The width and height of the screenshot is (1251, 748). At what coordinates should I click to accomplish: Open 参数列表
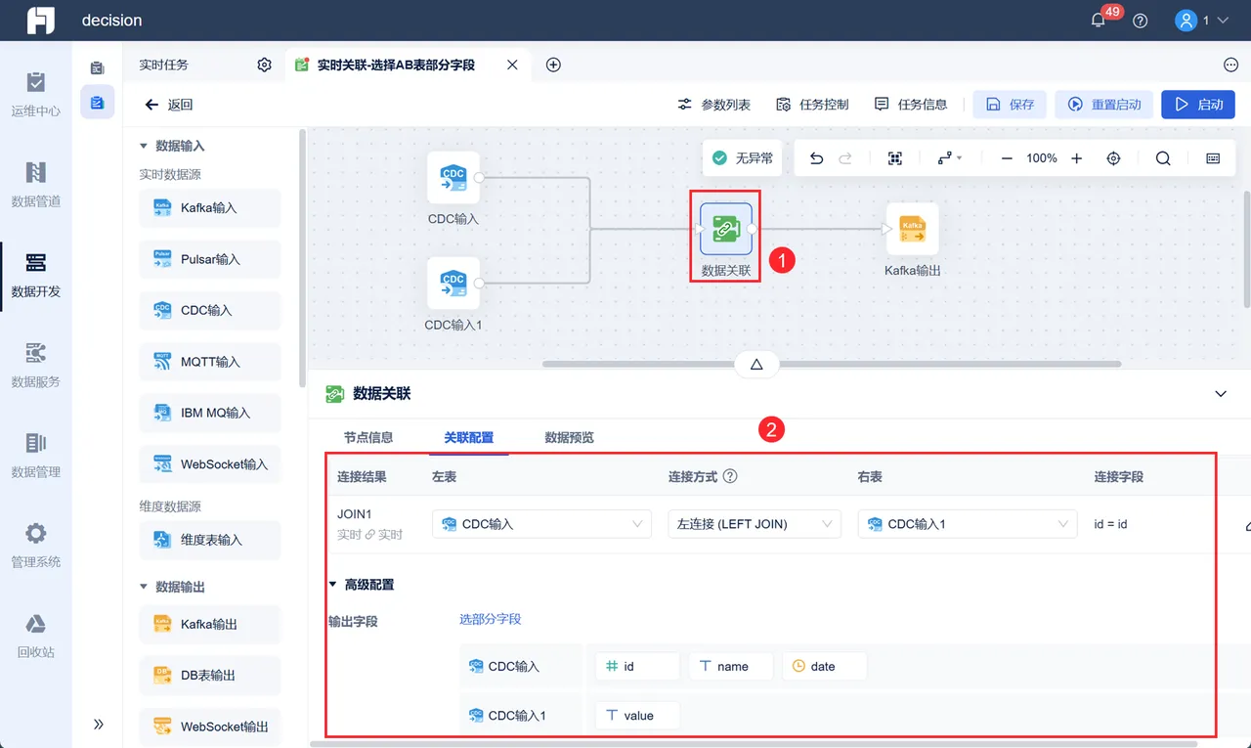714,105
